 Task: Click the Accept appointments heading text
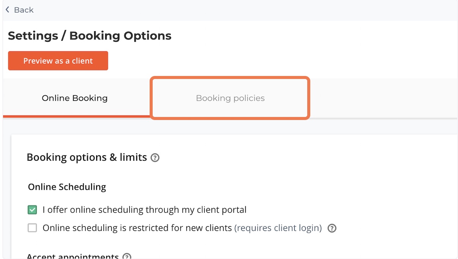pyautogui.click(x=73, y=256)
